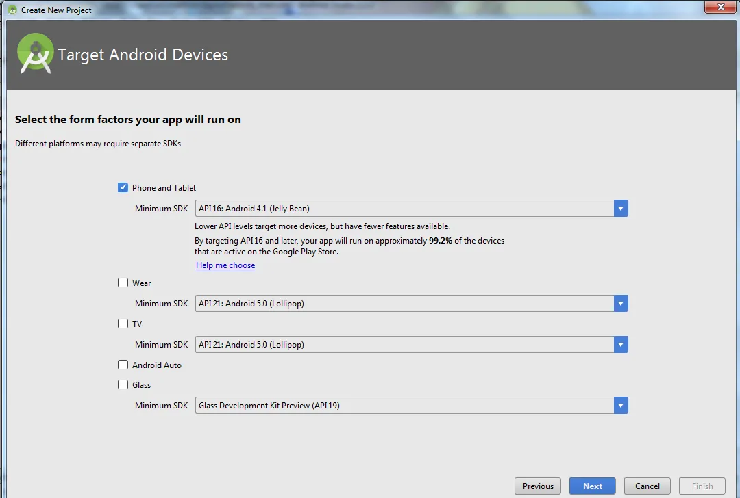Tick the Glass checkbox
The height and width of the screenshot is (498, 740).
[x=123, y=384]
